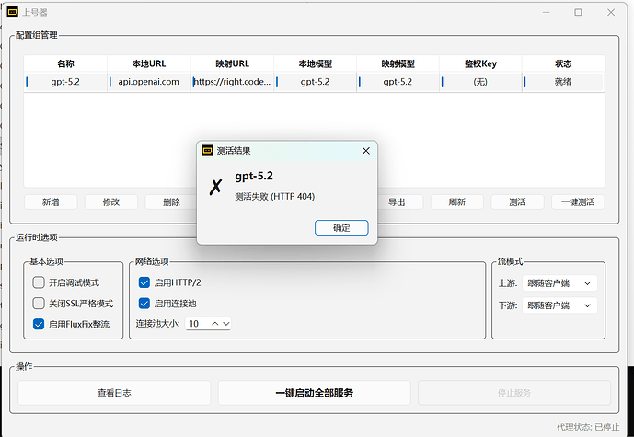Minimize the 上号器 window
This screenshot has width=634, height=437.
(546, 12)
